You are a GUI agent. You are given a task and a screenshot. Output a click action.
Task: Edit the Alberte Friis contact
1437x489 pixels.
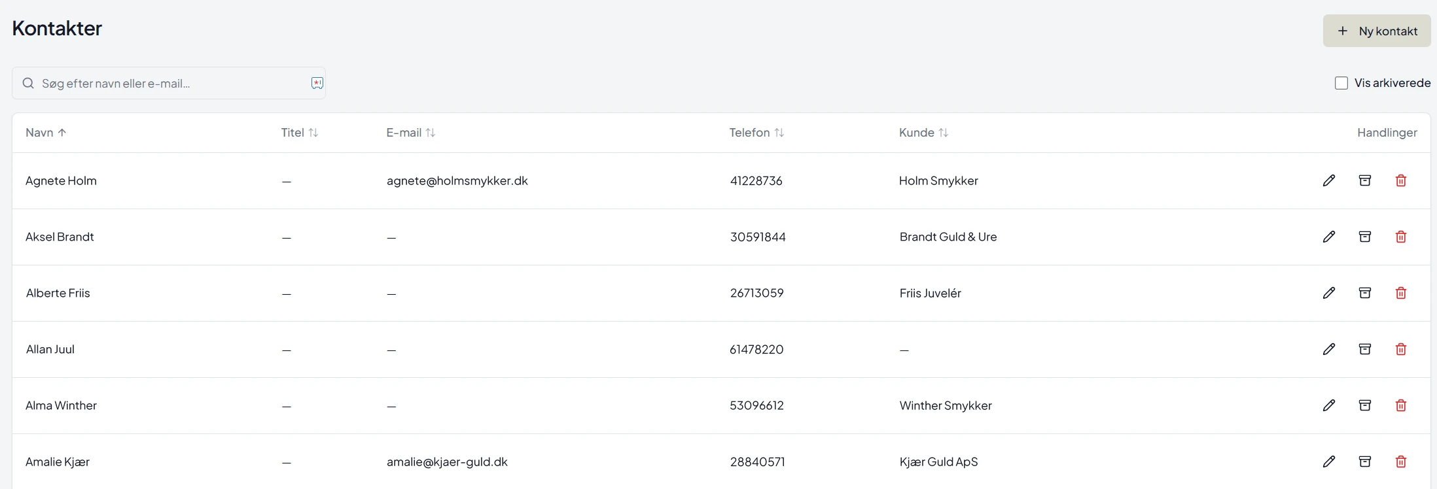pos(1329,293)
